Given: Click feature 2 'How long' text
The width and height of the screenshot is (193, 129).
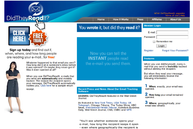Looking at the screenshot, I should [164, 95].
